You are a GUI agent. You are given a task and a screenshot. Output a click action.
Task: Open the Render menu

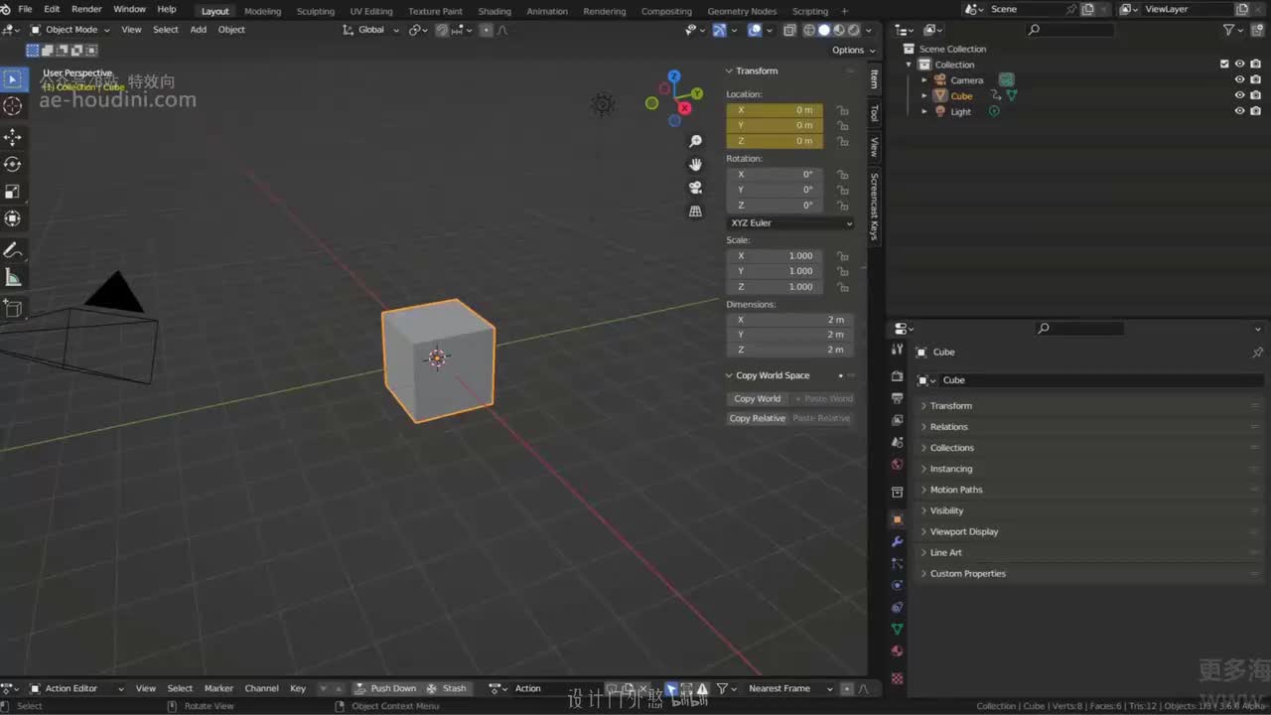click(x=86, y=9)
